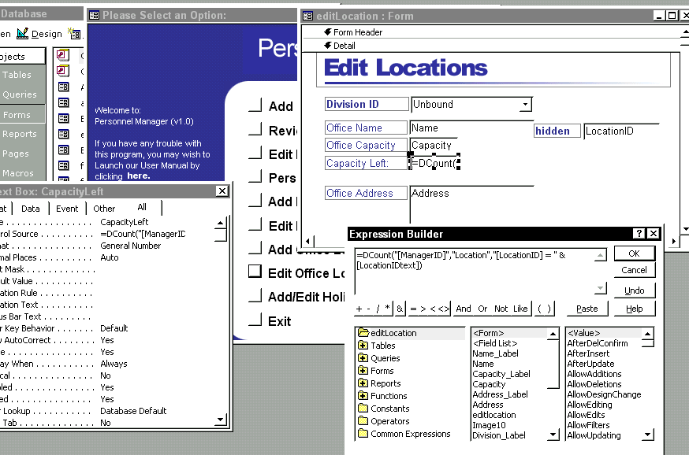
Task: Expand the Forms folder in Expression Builder
Action: click(x=363, y=371)
